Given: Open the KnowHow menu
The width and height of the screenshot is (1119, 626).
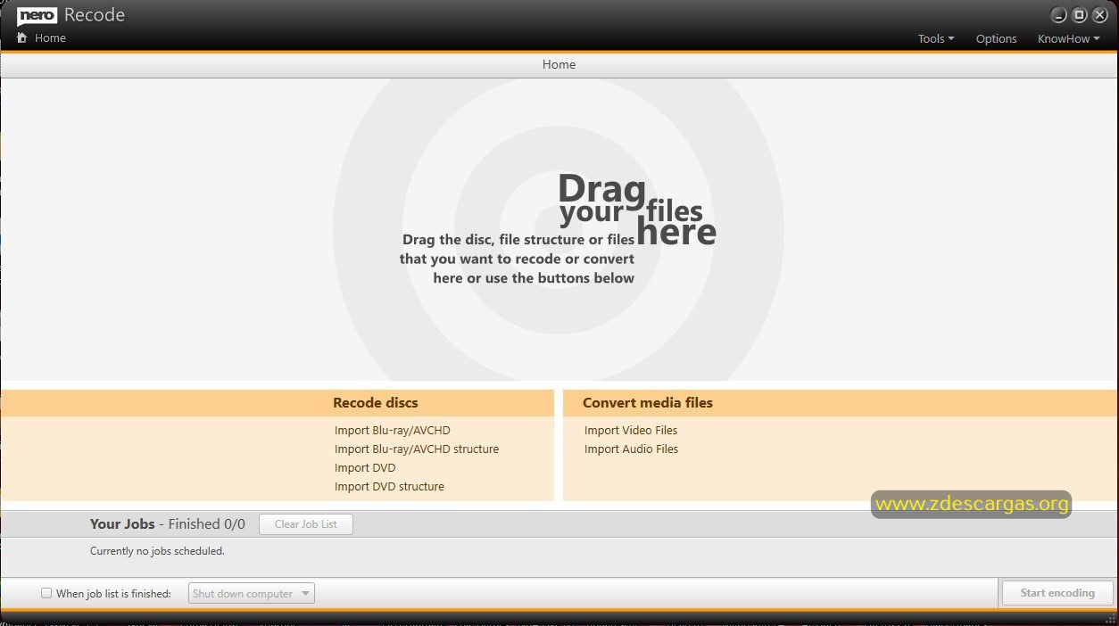Looking at the screenshot, I should tap(1068, 38).
